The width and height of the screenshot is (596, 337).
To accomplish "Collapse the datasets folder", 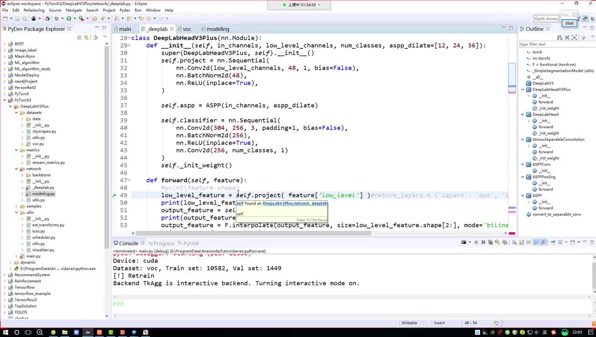I will 16,113.
